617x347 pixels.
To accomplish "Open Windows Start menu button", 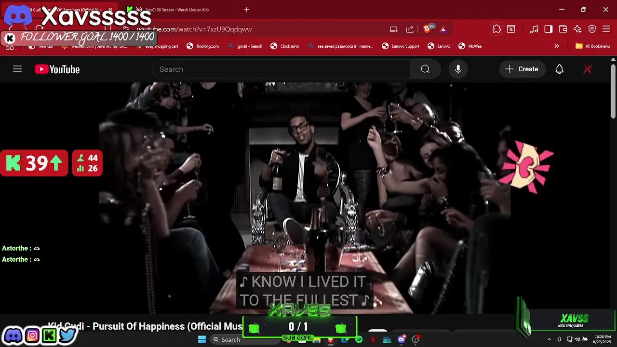I will 202,340.
